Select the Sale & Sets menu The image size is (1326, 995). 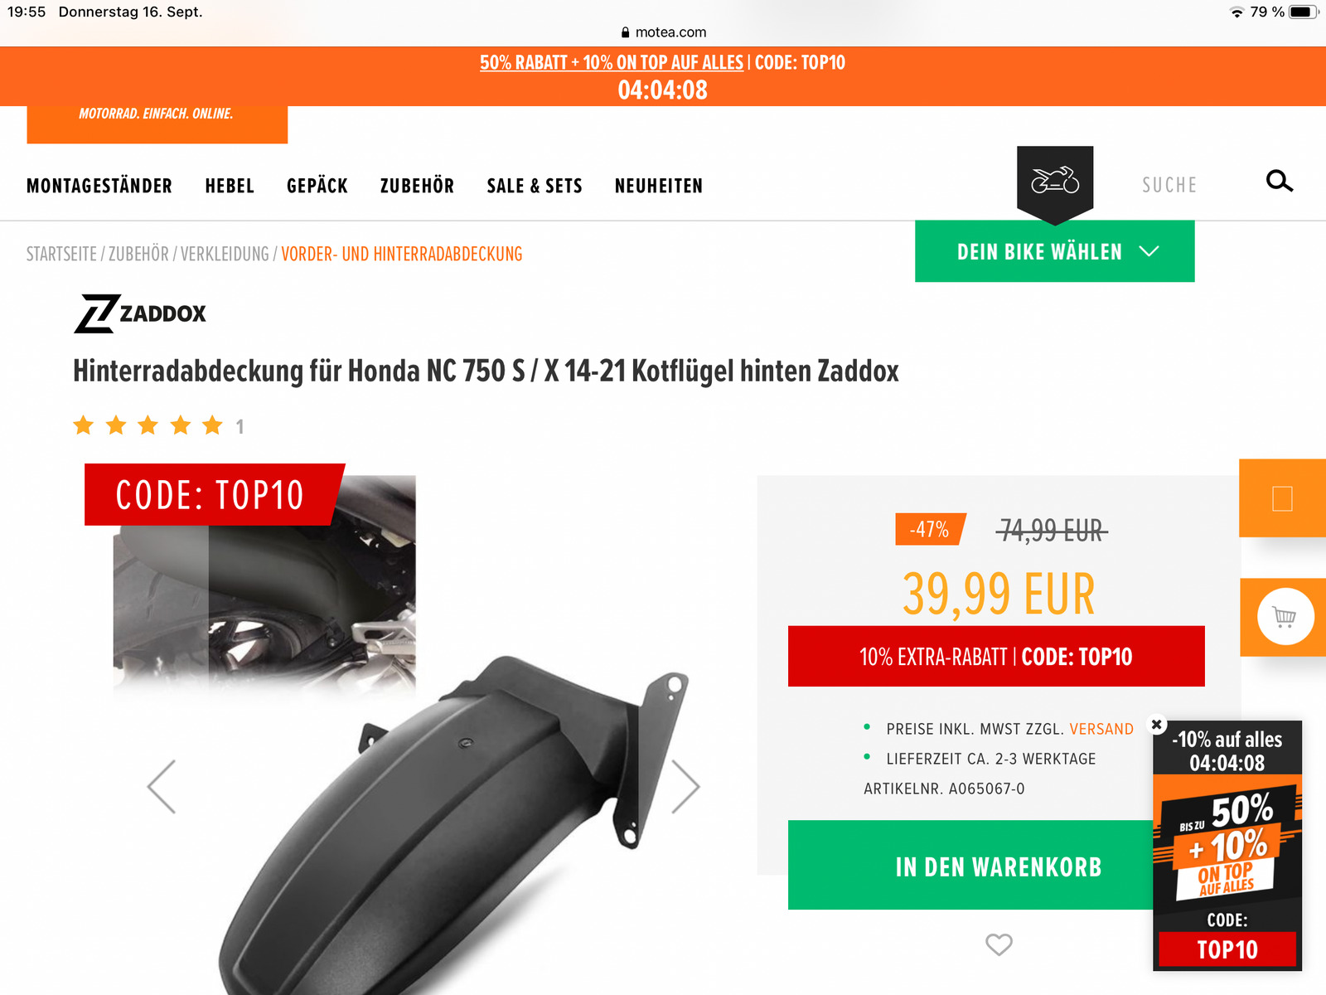point(535,186)
